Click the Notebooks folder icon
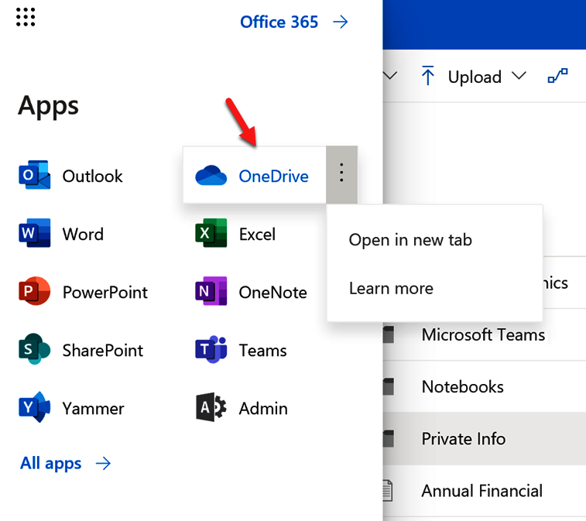586x521 pixels. (389, 386)
